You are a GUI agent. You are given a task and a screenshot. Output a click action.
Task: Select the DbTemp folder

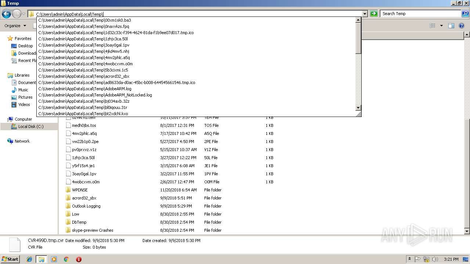tap(79, 222)
